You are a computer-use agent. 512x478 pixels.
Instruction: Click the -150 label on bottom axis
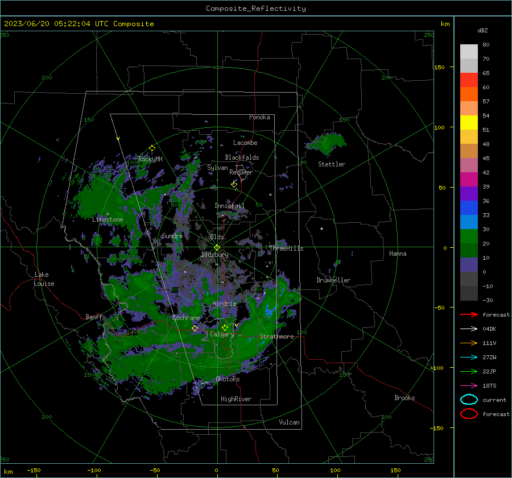coord(34,471)
